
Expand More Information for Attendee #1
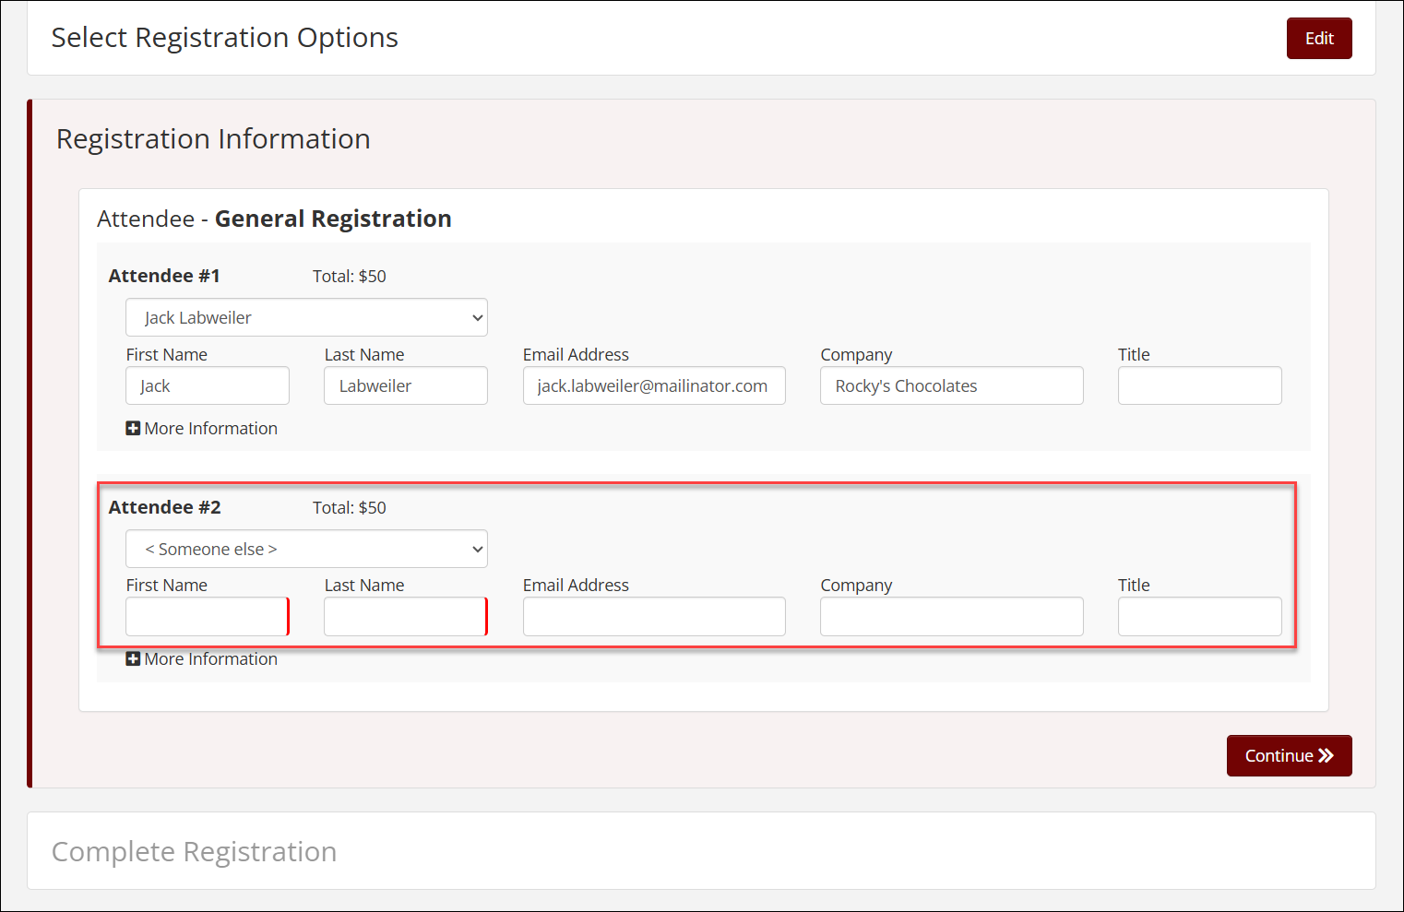(x=202, y=428)
